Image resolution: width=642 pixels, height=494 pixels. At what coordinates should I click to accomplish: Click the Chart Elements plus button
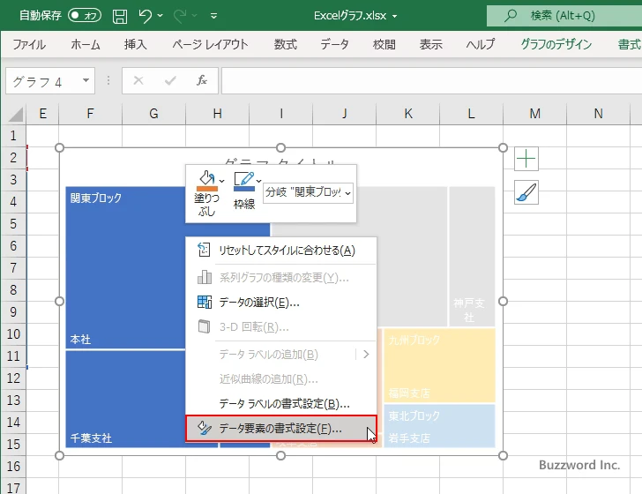tap(526, 159)
